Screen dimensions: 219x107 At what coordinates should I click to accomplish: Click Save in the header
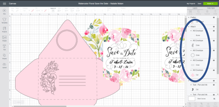coord(200,4)
